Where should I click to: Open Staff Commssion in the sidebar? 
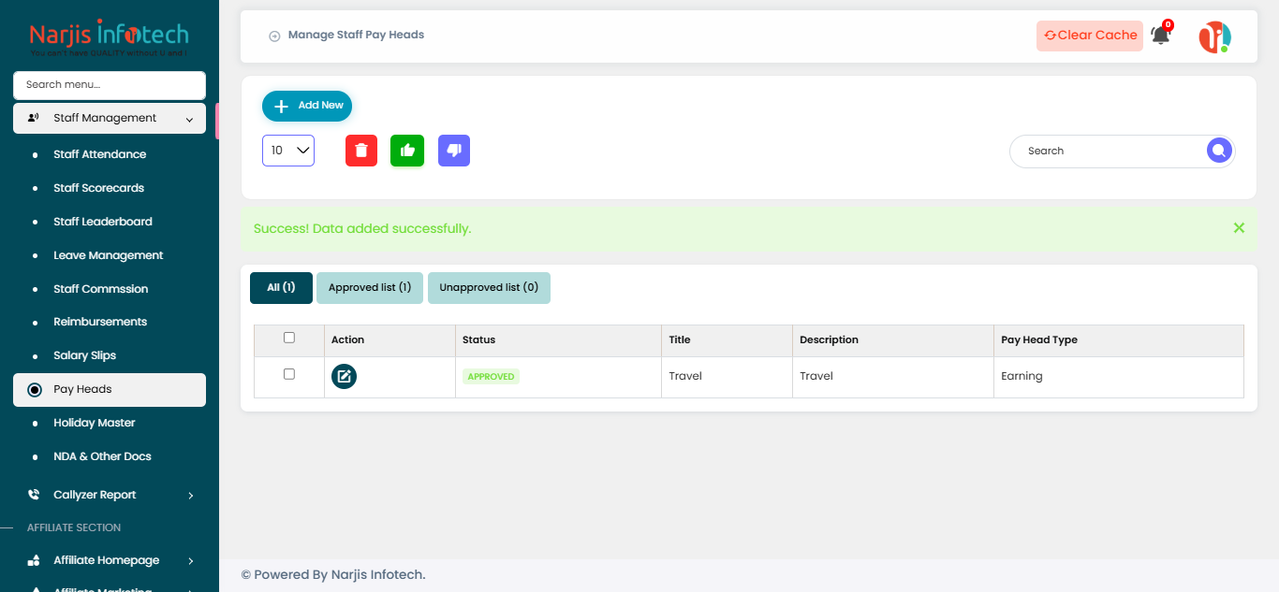click(101, 289)
